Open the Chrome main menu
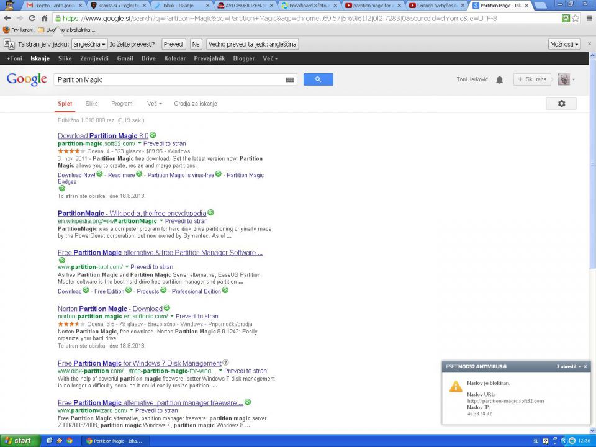 (x=589, y=18)
